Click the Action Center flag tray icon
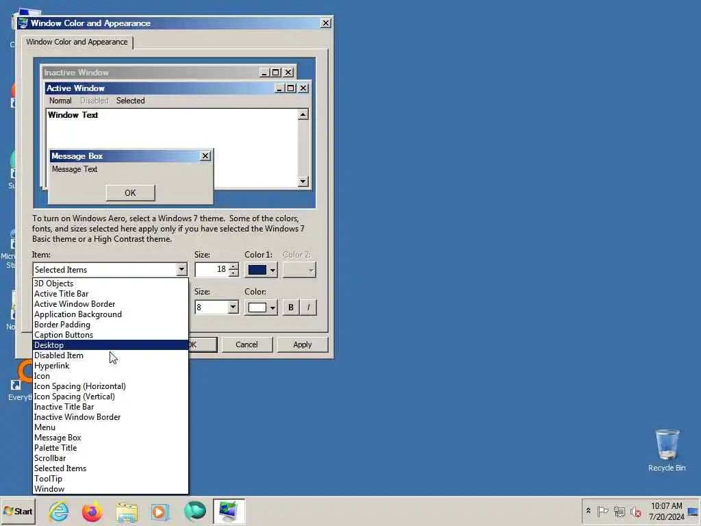 tap(602, 511)
